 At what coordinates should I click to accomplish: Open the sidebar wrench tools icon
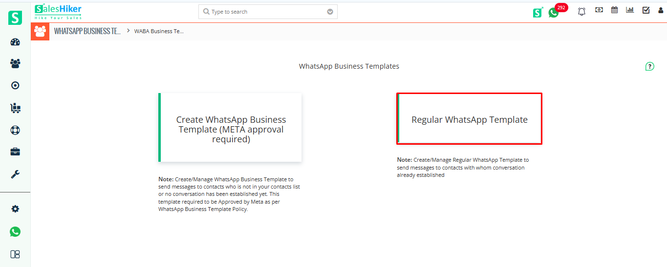click(x=15, y=174)
